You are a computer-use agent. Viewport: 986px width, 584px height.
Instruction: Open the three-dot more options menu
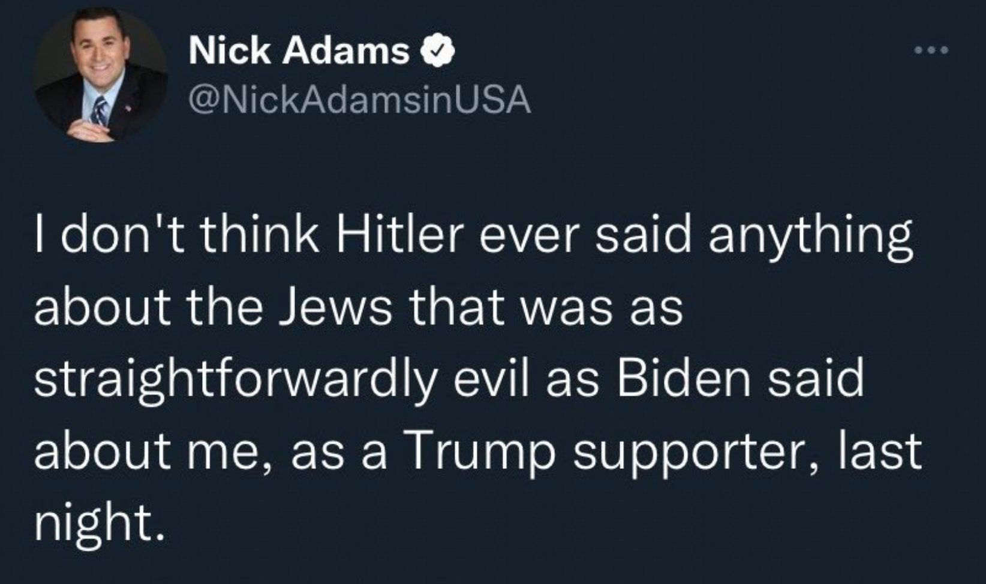pyautogui.click(x=931, y=50)
